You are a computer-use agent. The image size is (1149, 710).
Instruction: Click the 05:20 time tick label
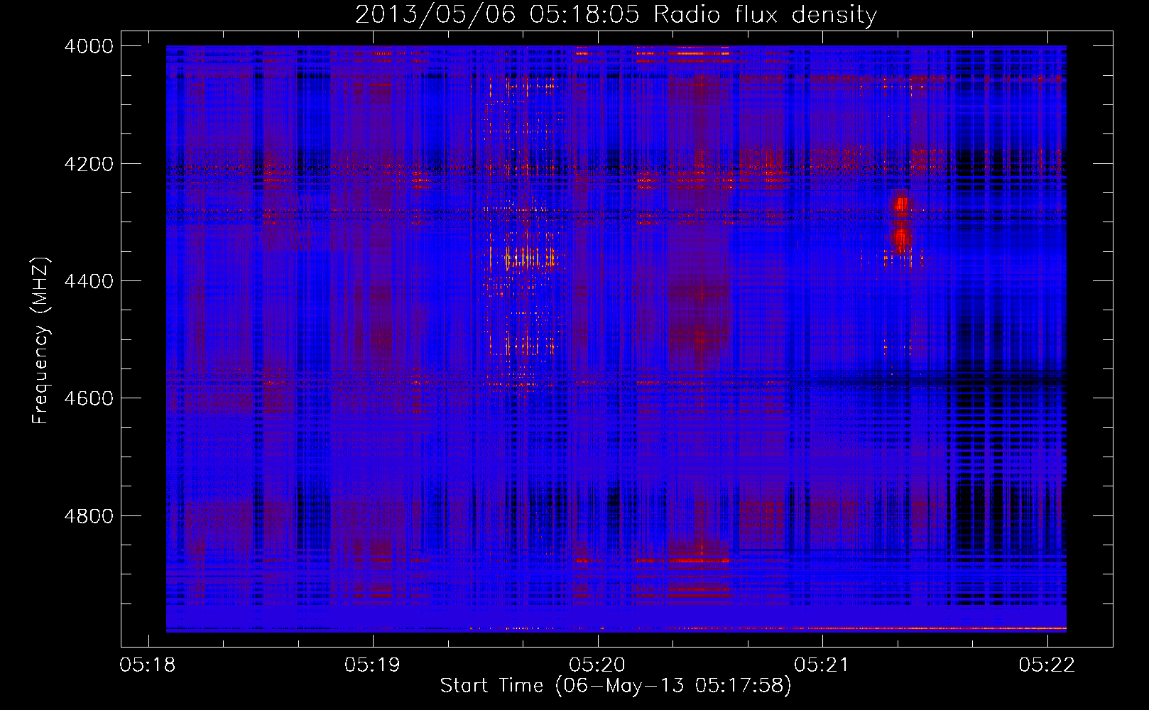click(x=597, y=665)
